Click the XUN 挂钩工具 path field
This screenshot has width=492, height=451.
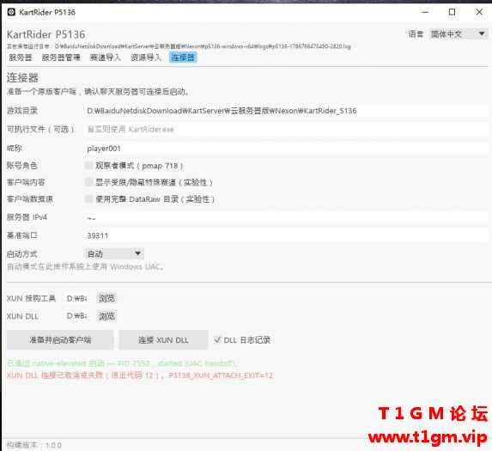76,298
